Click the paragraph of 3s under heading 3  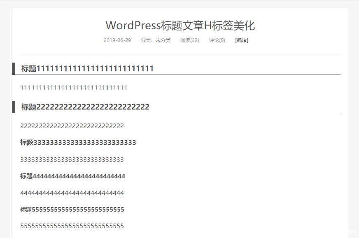[72, 159]
